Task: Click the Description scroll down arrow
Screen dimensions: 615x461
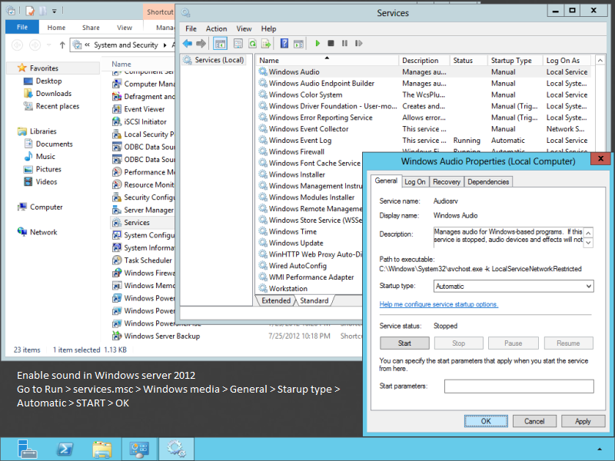Action: [x=588, y=243]
